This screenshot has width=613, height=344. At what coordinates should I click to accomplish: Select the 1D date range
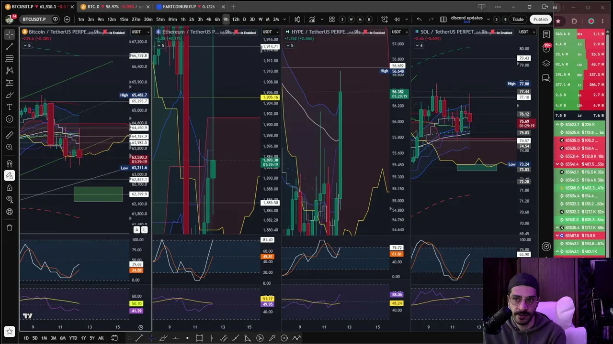click(26, 338)
